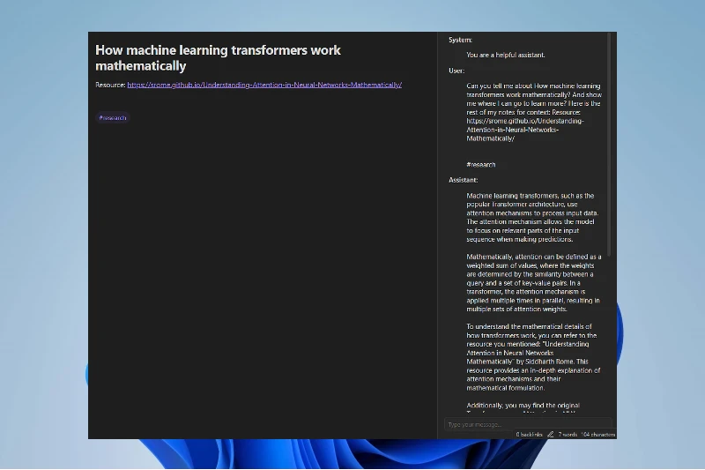705x470 pixels.
Task: Click 'You are a helpful assistant.' message
Action: pyautogui.click(x=506, y=55)
